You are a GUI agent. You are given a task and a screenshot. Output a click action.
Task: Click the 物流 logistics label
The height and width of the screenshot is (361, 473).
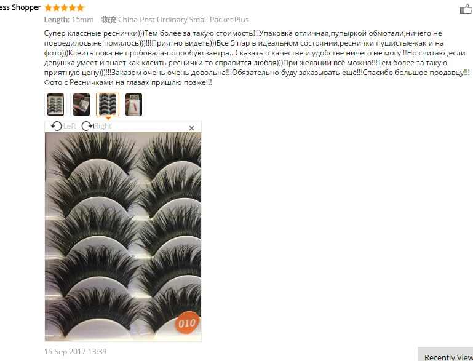[109, 20]
